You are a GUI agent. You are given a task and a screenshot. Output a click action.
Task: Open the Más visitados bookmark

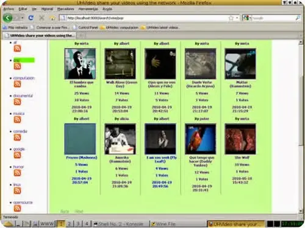pos(15,27)
